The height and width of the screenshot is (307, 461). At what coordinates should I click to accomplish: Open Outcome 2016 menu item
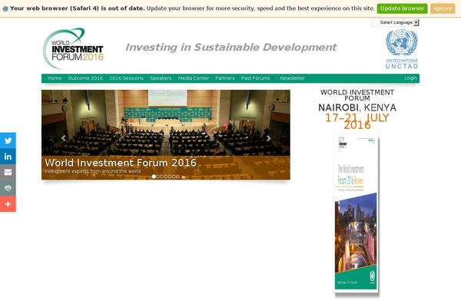85,78
